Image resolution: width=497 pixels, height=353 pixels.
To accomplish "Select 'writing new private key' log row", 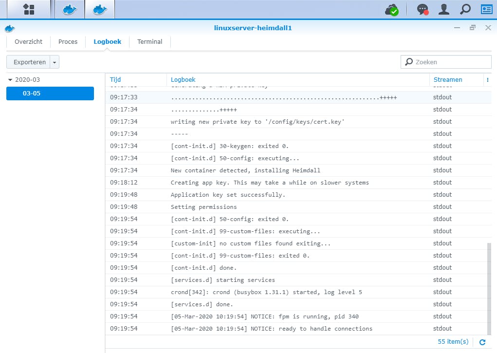I will tap(298, 122).
